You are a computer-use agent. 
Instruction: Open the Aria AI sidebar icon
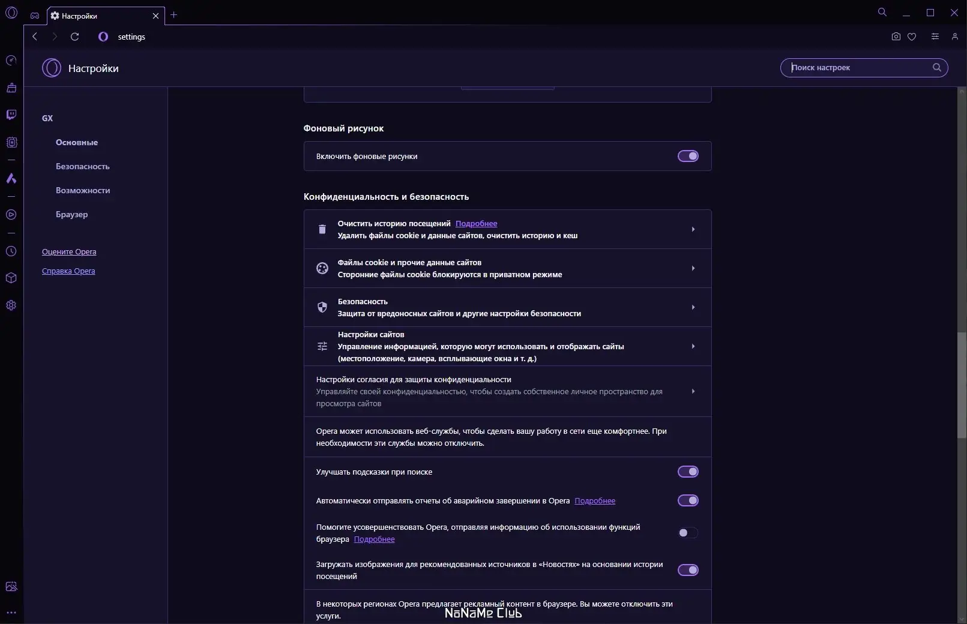(x=11, y=178)
